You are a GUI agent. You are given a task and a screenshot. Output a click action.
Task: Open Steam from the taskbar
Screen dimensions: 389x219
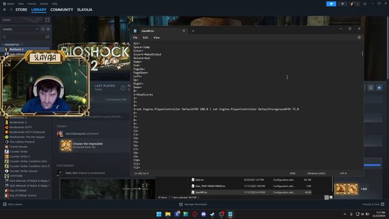(212, 214)
